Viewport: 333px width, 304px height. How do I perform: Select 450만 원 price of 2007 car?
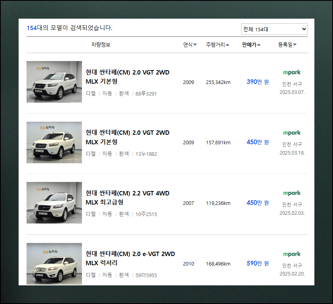pyautogui.click(x=258, y=203)
